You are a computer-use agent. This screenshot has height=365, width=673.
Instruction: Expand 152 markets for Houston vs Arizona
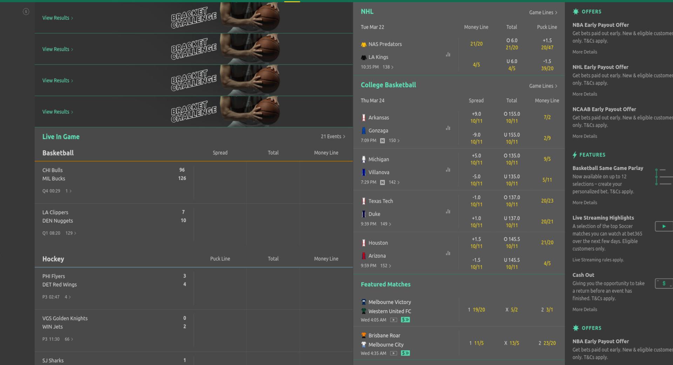tap(386, 266)
